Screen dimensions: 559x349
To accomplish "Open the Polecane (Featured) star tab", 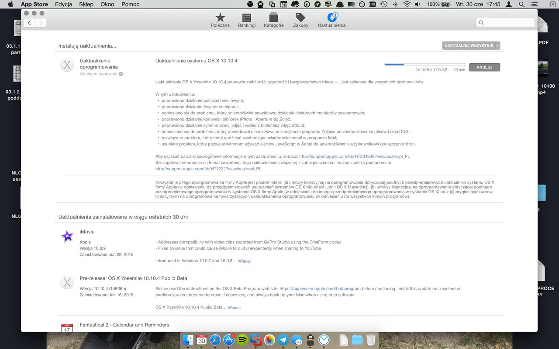I will point(220,20).
